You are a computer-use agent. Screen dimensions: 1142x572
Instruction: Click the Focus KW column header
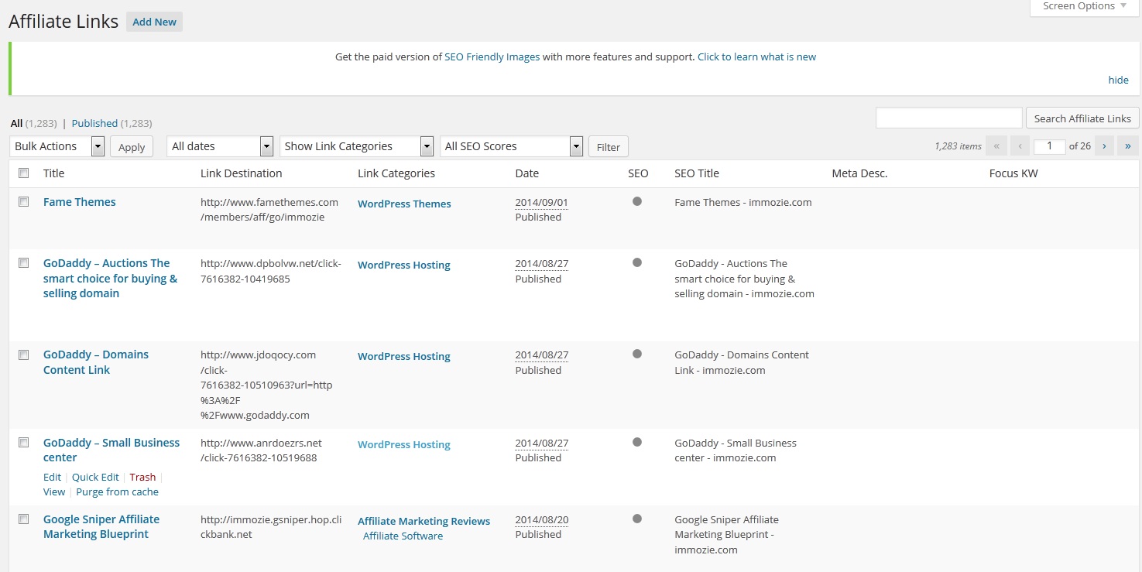pos(1013,173)
